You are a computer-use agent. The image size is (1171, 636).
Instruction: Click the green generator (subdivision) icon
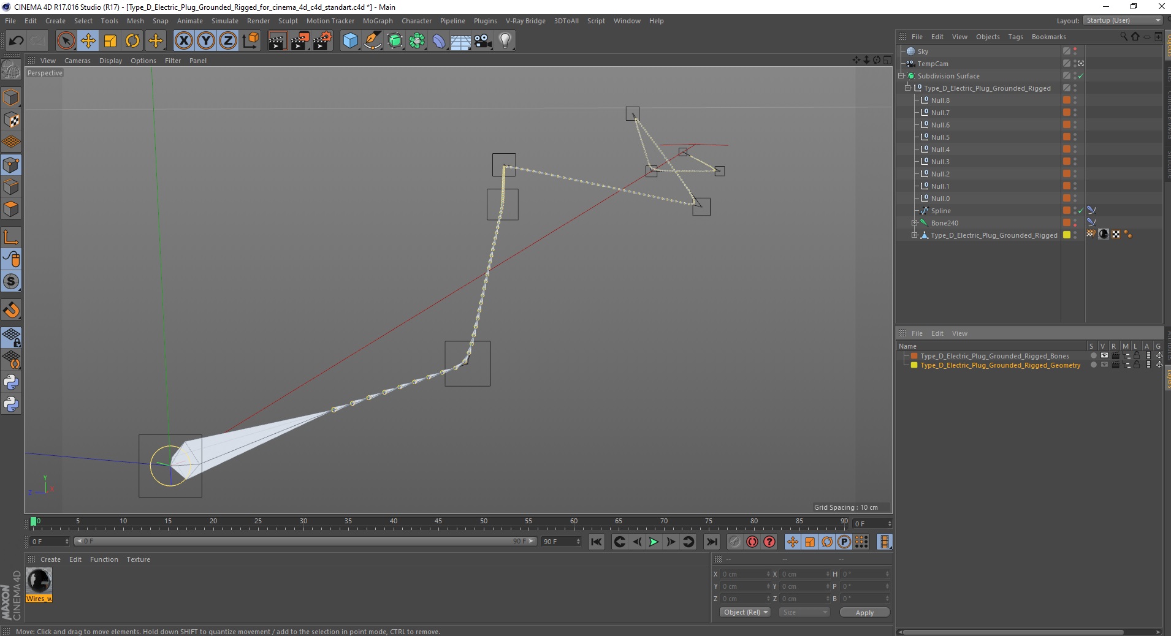pos(395,41)
